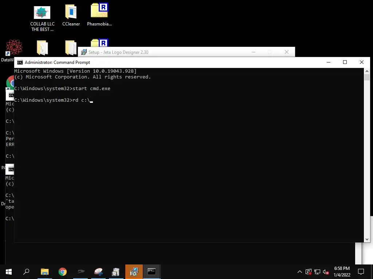This screenshot has height=279, width=373.
Task: Click the Show Desktop strip at taskbar end
Action: point(372,272)
